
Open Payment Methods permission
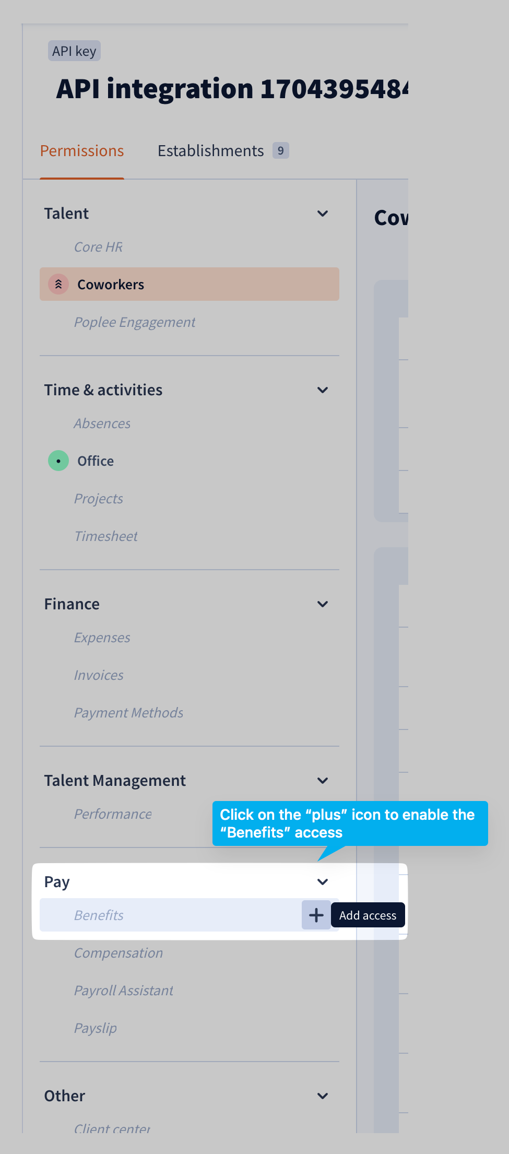tap(128, 713)
